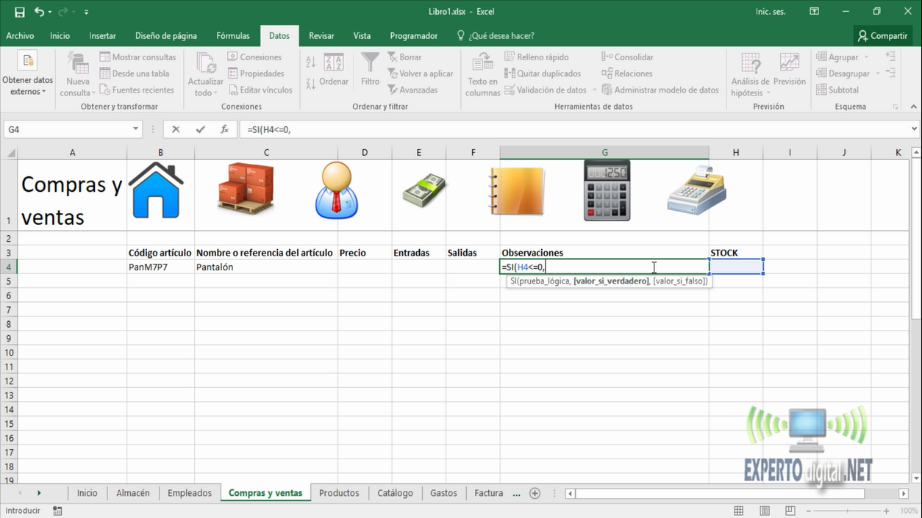Click the Save icon in the title bar
Image resolution: width=922 pixels, height=518 pixels.
(20, 12)
